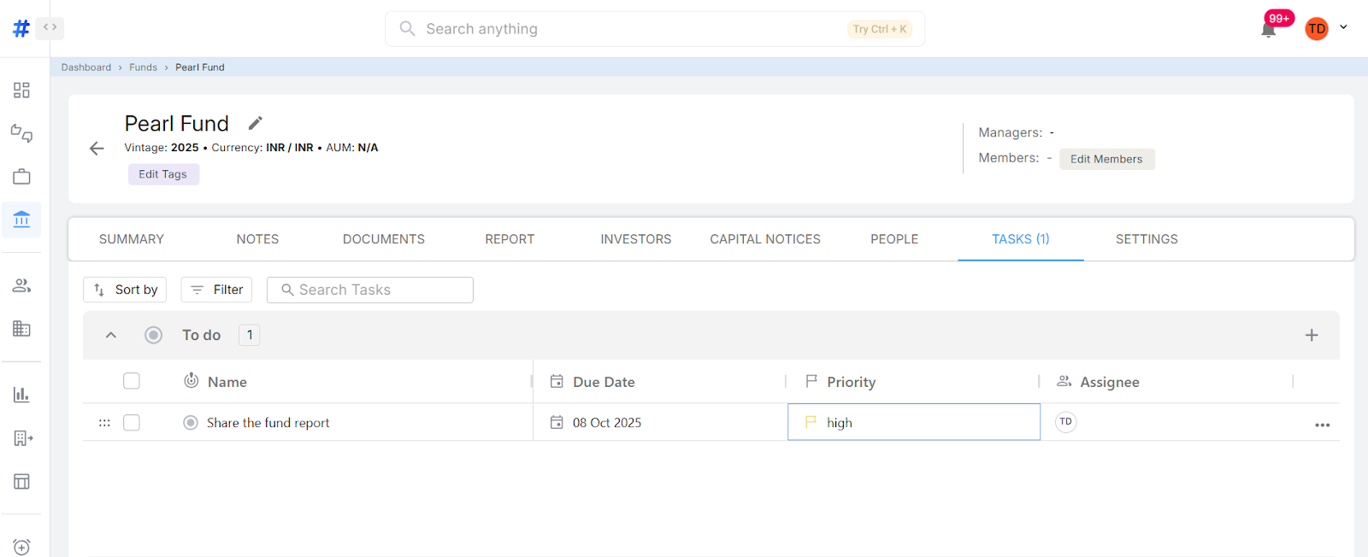The height and width of the screenshot is (557, 1368).
Task: Collapse the To do task group
Action: click(x=111, y=336)
